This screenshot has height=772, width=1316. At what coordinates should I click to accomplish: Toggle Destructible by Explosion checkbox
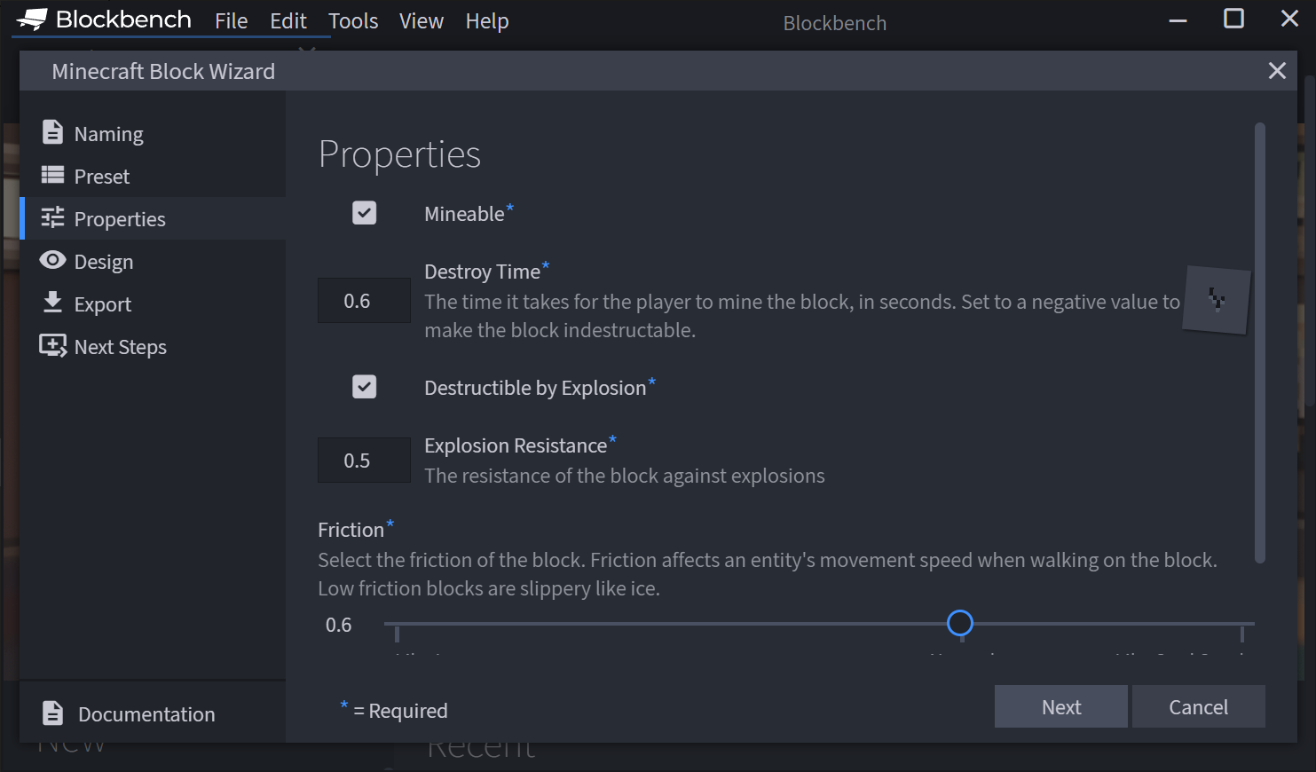[364, 387]
